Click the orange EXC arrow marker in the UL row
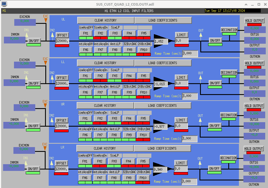Image resolution: width=268 pixels, height=188 pixels. [46, 20]
